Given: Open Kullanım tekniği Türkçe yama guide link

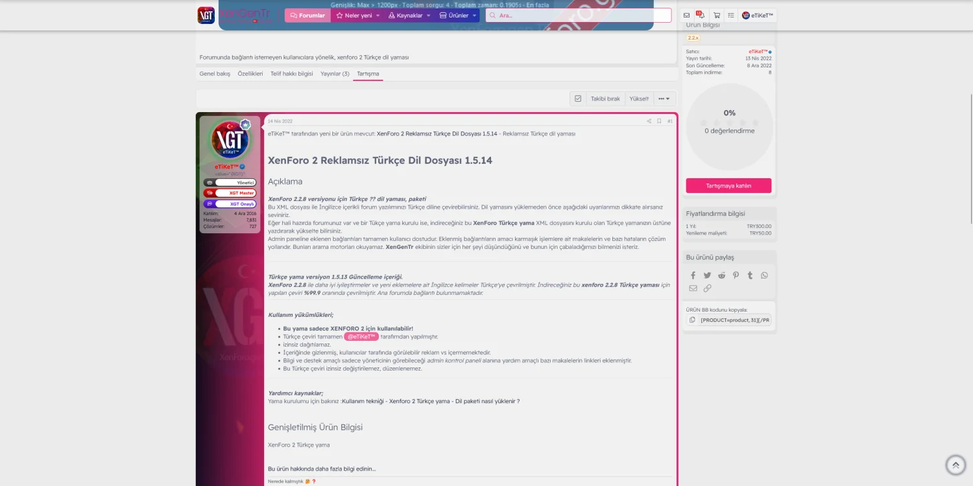Looking at the screenshot, I should (x=431, y=401).
